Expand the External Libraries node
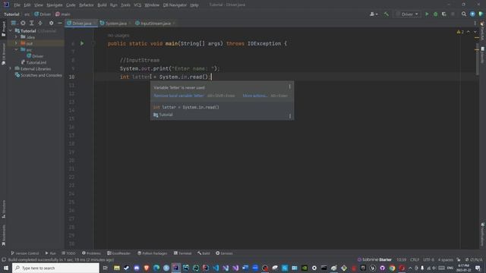This screenshot has height=273, width=486. pyautogui.click(x=11, y=69)
